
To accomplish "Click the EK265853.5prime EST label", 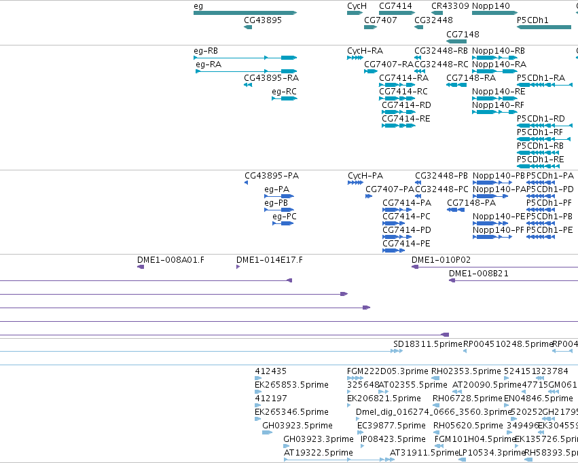I will pos(291,386).
